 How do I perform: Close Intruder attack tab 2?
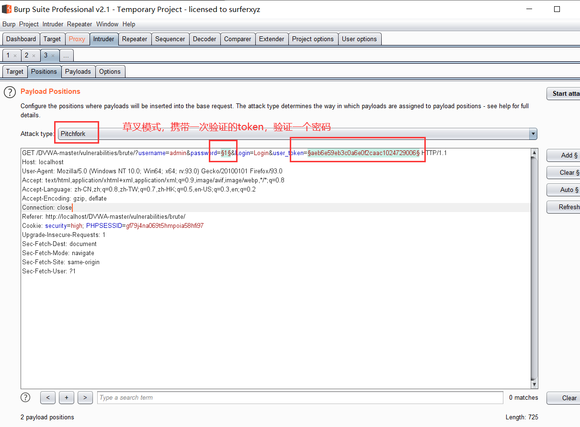click(34, 56)
